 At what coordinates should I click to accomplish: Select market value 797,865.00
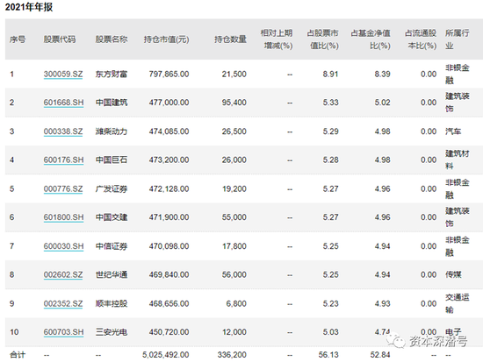169,75
